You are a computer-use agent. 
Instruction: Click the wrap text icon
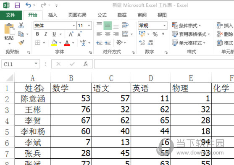pos(125,25)
